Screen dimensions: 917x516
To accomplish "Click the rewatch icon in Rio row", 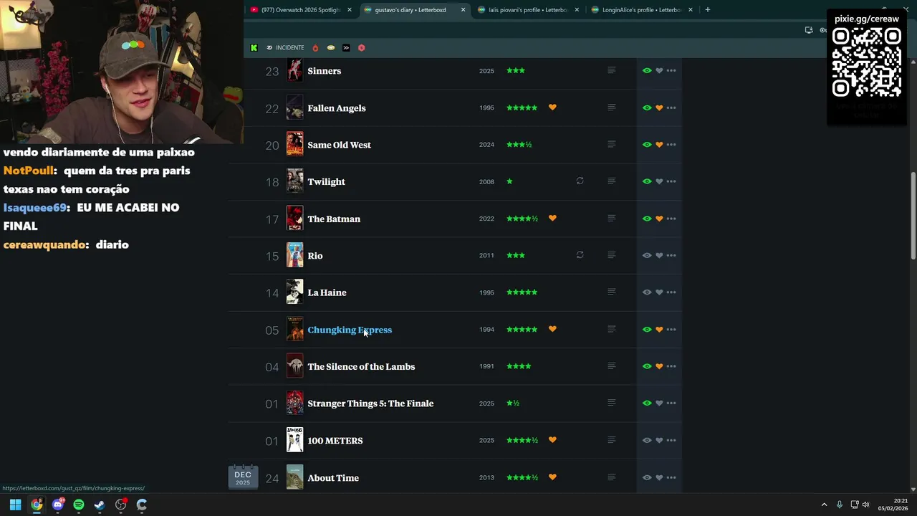I will [x=580, y=255].
